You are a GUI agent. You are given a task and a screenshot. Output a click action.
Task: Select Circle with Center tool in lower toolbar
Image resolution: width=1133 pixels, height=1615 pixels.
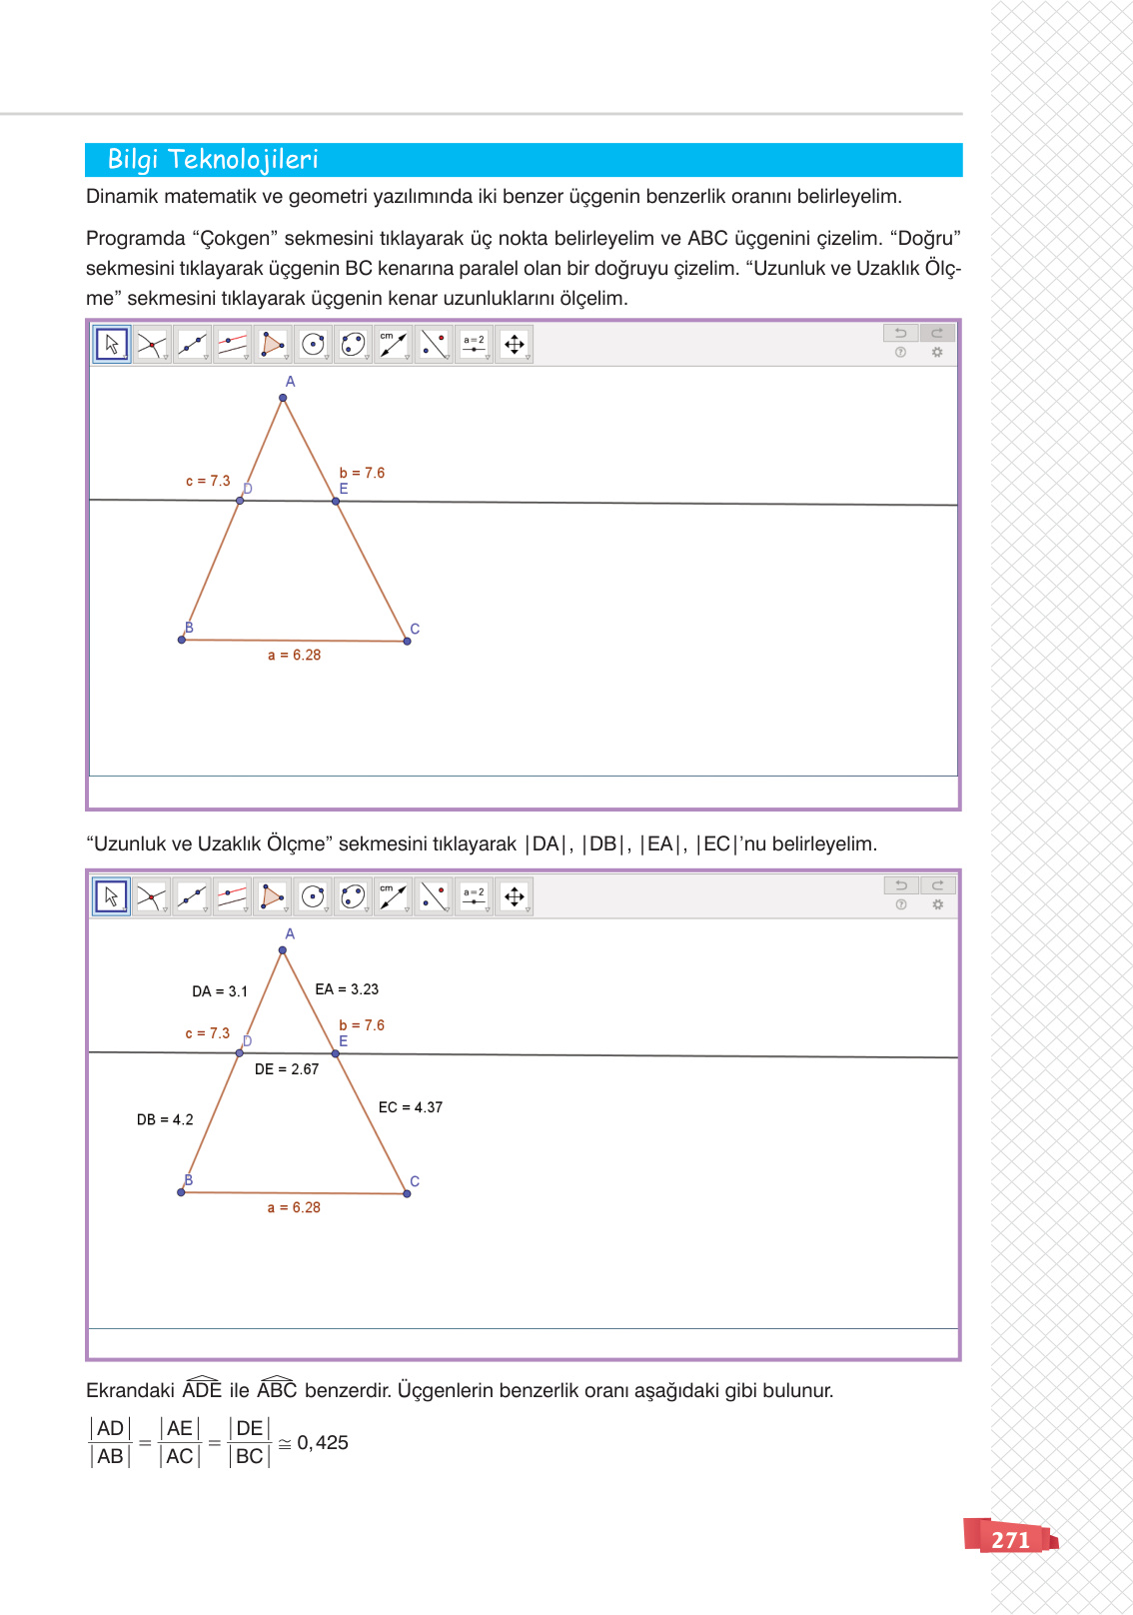click(x=313, y=896)
